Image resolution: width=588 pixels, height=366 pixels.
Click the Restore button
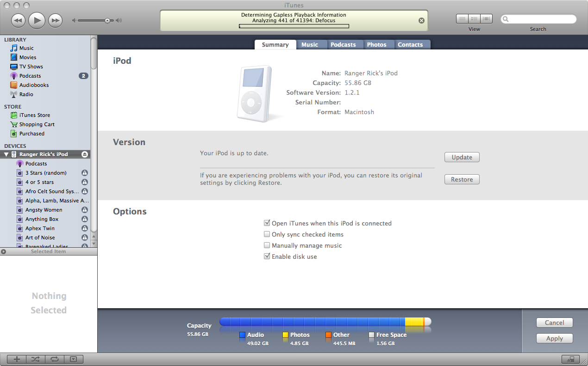[x=462, y=179]
